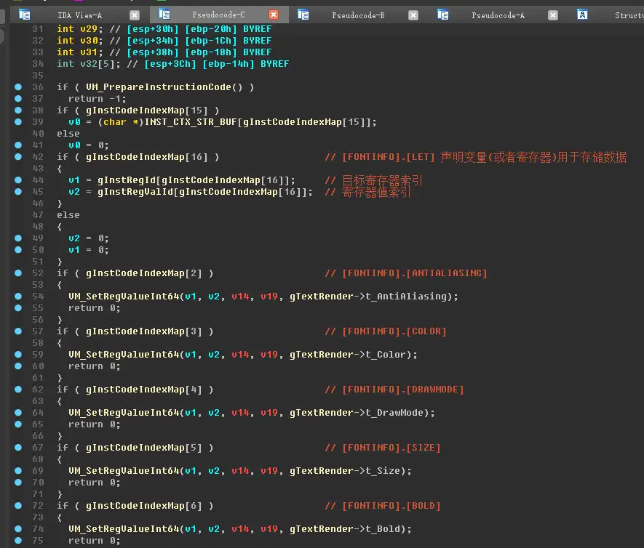The width and height of the screenshot is (644, 548).
Task: Click the IDA View-A tab icon
Action: pyautogui.click(x=25, y=15)
